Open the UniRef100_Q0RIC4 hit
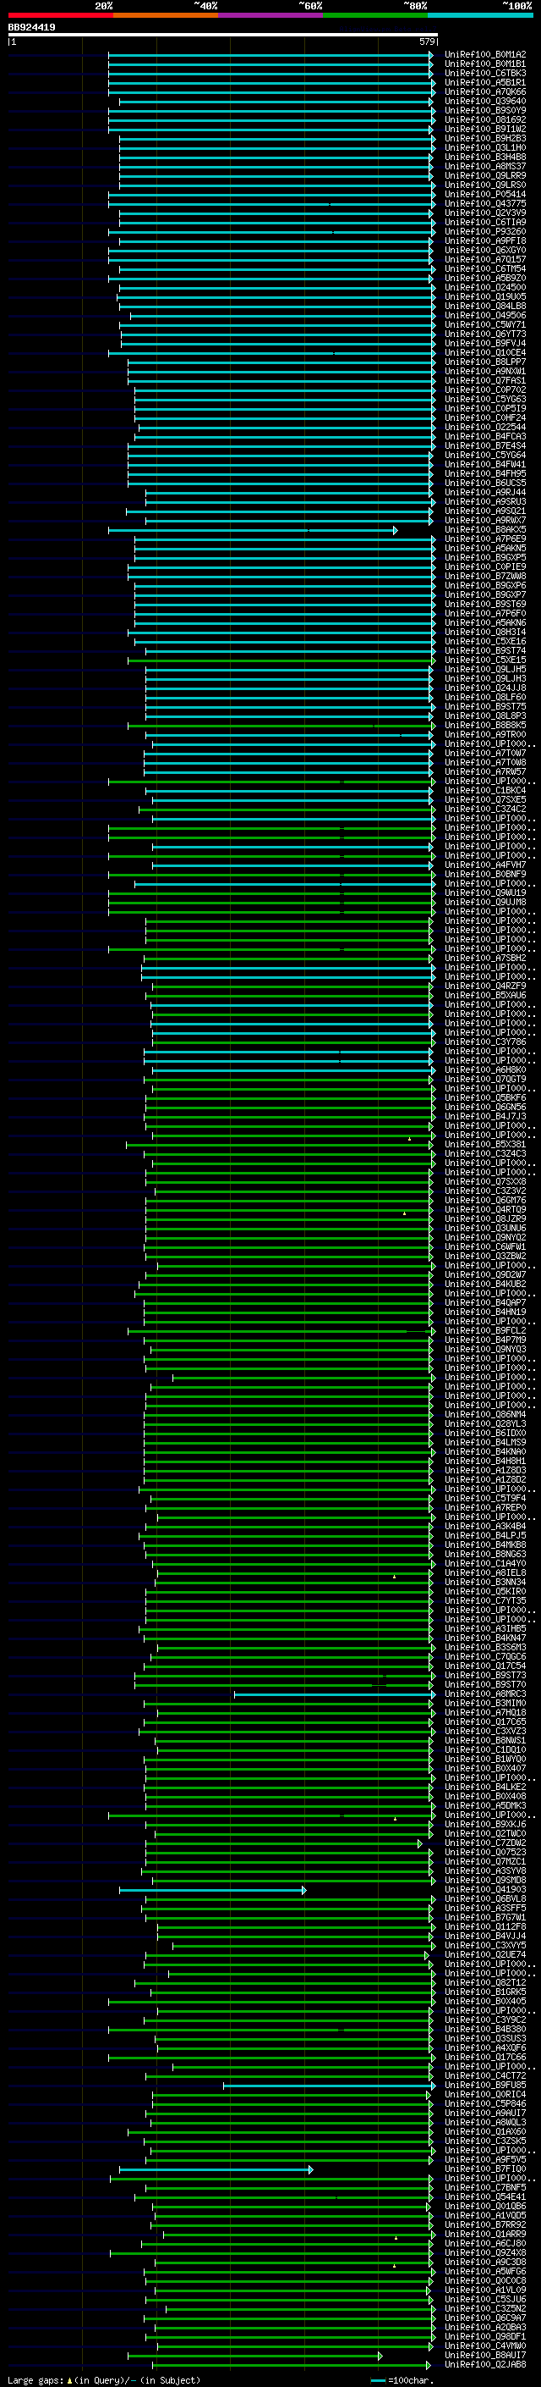This screenshot has width=541, height=2387. pos(485,2095)
